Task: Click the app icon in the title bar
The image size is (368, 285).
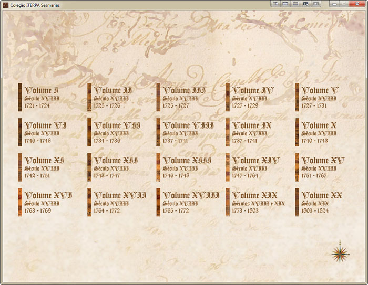Action: click(5, 4)
